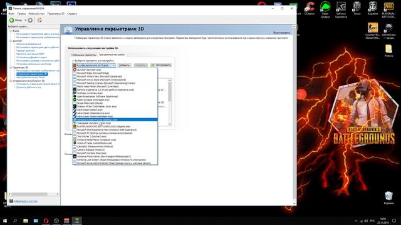Switch to the Глобальные параметры tab
The width and height of the screenshot is (401, 225).
[83, 55]
